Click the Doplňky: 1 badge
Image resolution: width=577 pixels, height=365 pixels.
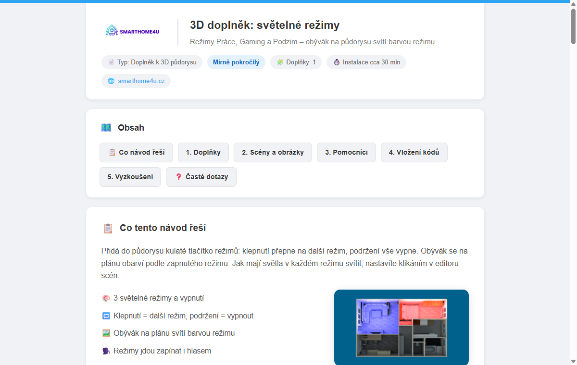(x=296, y=62)
